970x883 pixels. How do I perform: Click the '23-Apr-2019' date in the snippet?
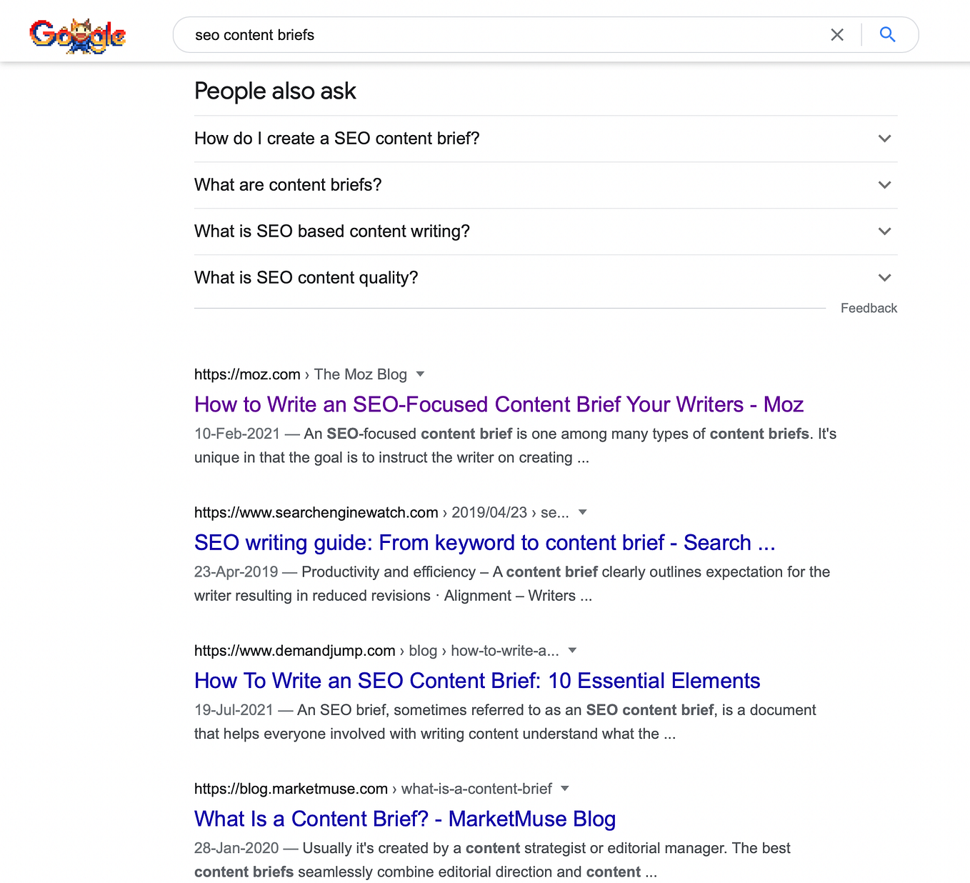click(x=236, y=572)
